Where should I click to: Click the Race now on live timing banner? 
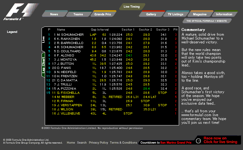click(x=220, y=140)
